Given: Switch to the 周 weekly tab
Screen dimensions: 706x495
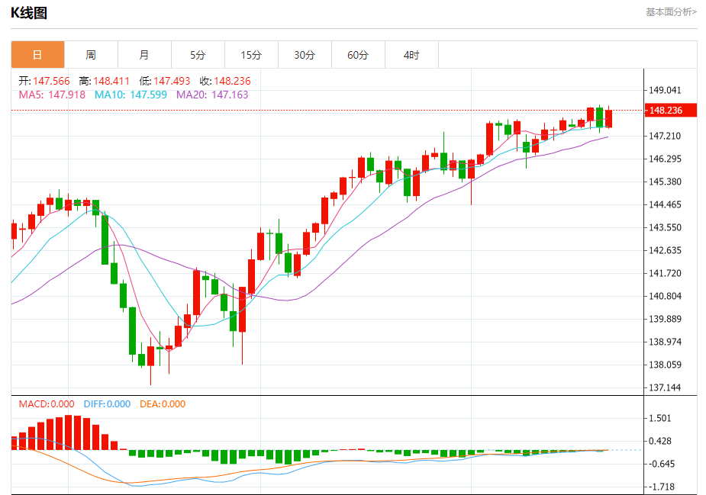Looking at the screenshot, I should click(x=91, y=55).
